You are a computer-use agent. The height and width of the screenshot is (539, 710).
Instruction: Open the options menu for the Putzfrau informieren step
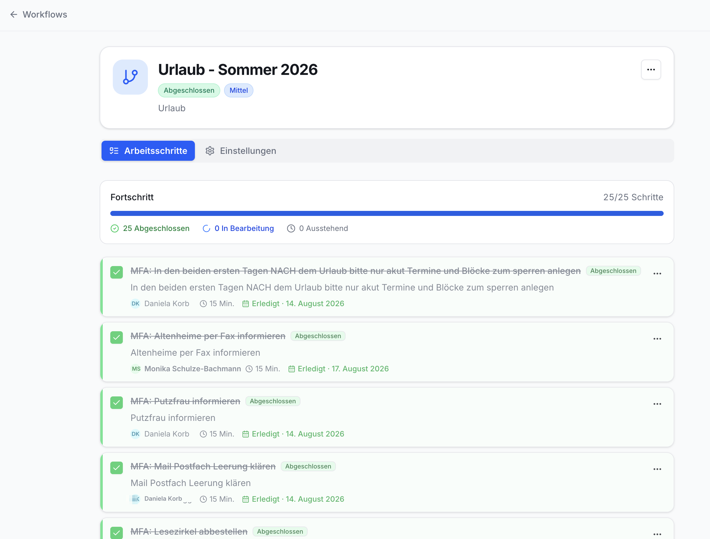[657, 404]
